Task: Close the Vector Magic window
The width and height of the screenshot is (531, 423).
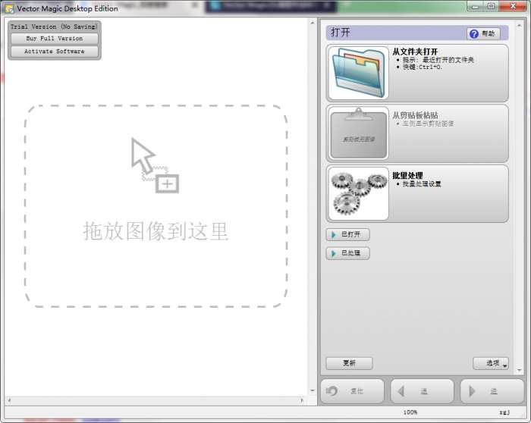Action: (513, 6)
